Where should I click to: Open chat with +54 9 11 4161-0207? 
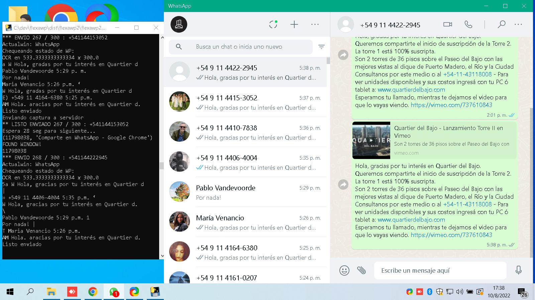245,275
